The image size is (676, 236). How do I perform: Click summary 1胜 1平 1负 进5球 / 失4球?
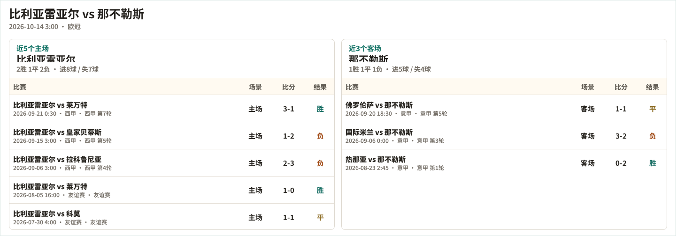point(390,69)
